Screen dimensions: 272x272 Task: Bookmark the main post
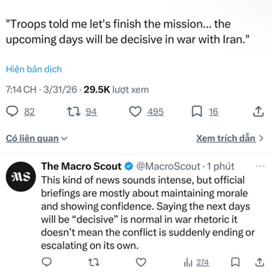point(197,112)
